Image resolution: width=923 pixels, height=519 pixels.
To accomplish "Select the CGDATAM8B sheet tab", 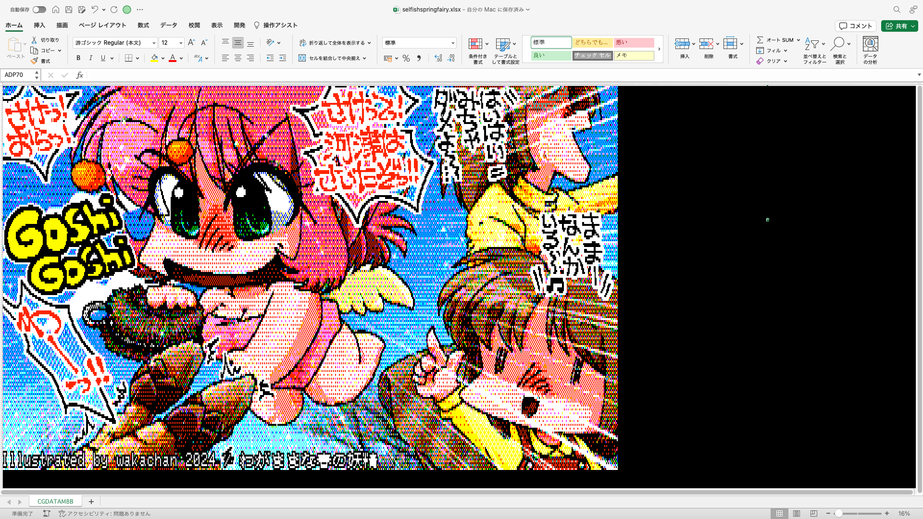I will 55,501.
